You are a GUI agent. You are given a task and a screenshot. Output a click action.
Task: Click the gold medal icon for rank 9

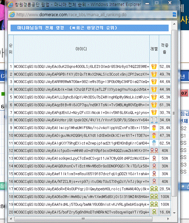154,128
